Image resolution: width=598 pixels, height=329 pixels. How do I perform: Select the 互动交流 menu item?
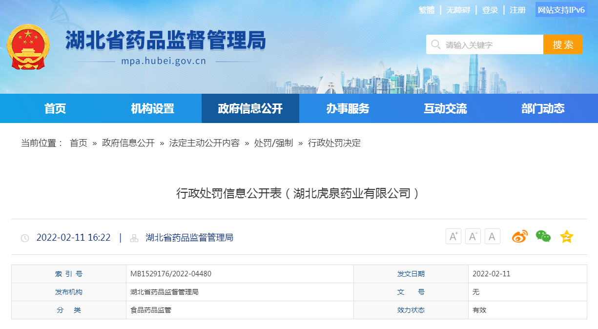click(445, 108)
